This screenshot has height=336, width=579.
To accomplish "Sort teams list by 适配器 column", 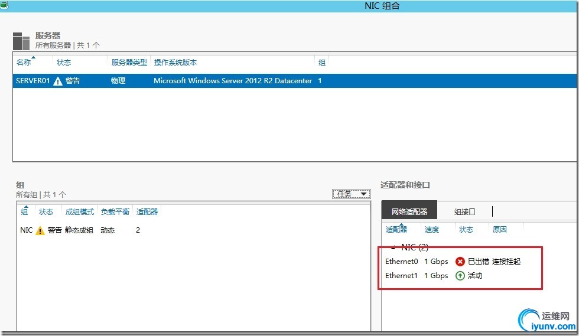I will [x=147, y=211].
